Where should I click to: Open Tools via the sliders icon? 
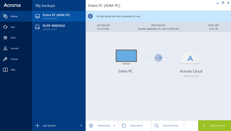tap(5, 38)
